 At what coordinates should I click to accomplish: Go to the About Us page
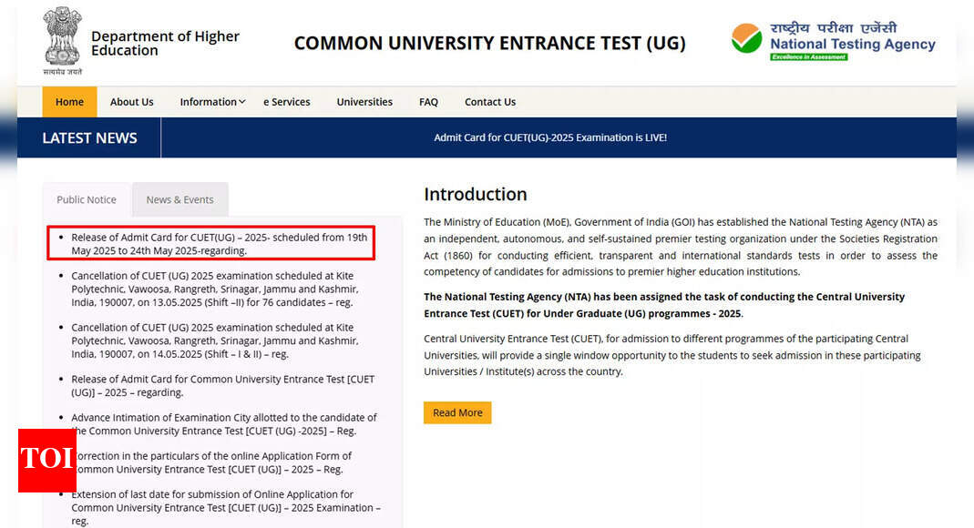131,102
